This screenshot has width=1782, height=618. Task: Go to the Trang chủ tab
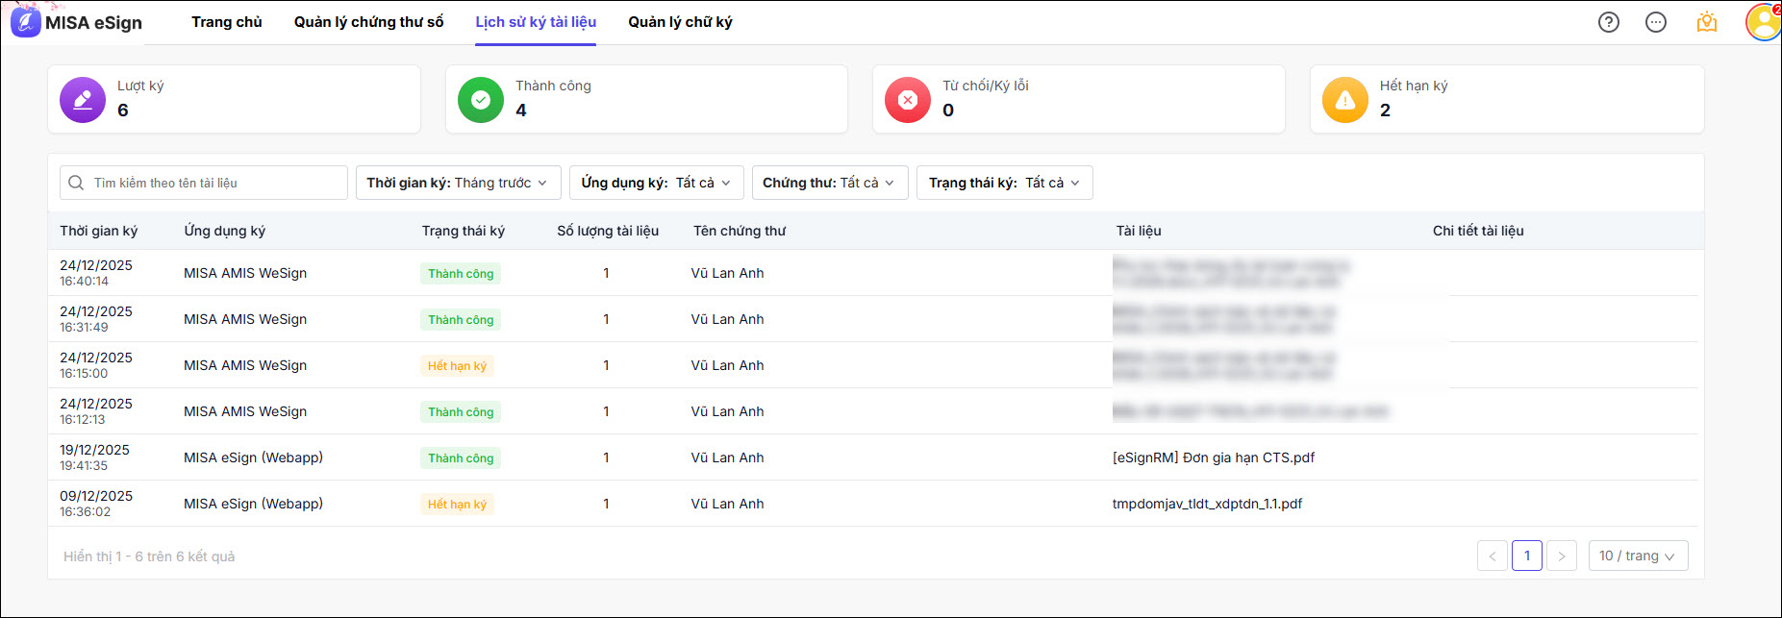pyautogui.click(x=227, y=22)
